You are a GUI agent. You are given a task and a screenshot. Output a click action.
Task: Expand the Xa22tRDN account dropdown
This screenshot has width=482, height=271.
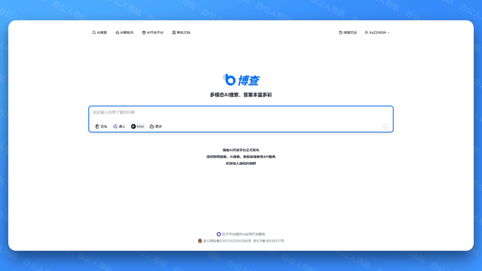377,32
